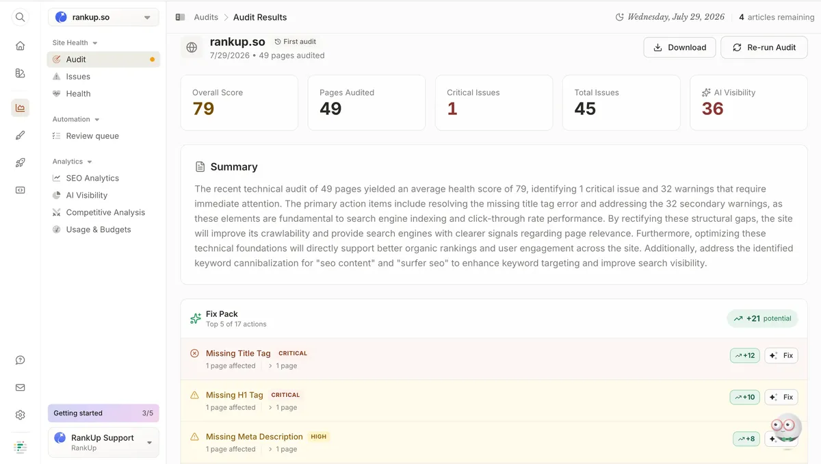Click the Overall Score card
This screenshot has width=821, height=464.
coord(239,103)
